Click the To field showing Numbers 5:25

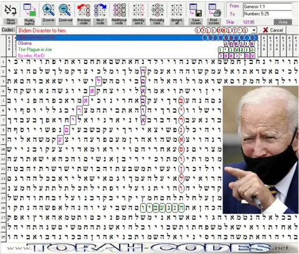[267, 14]
